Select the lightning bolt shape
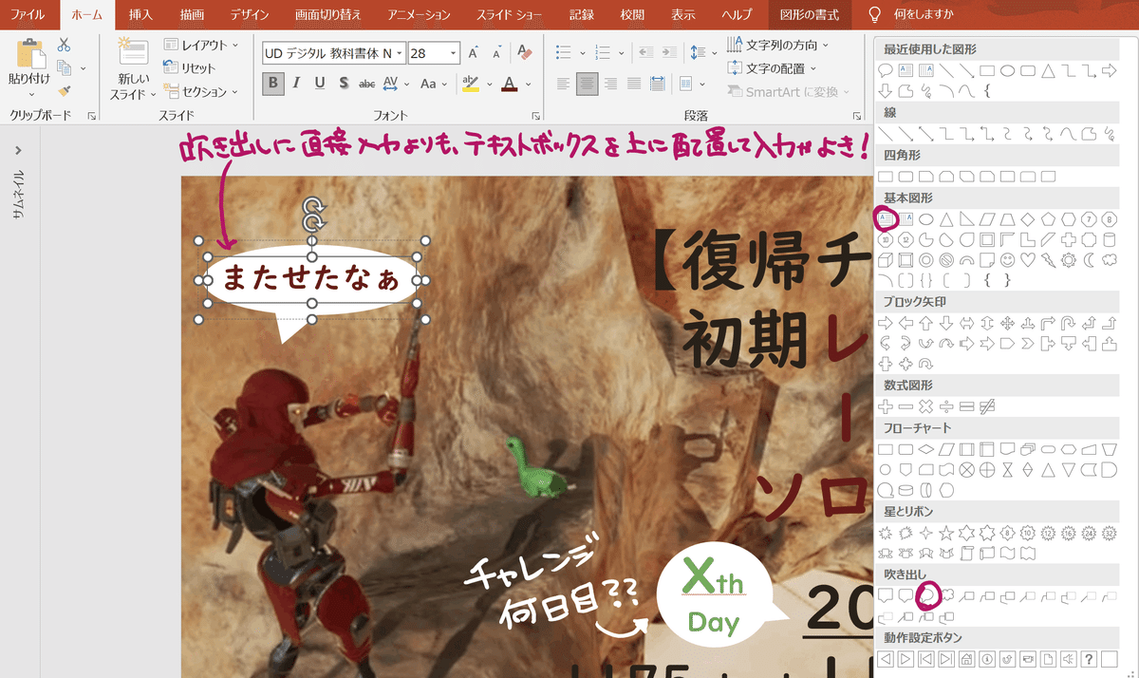 (x=1049, y=259)
